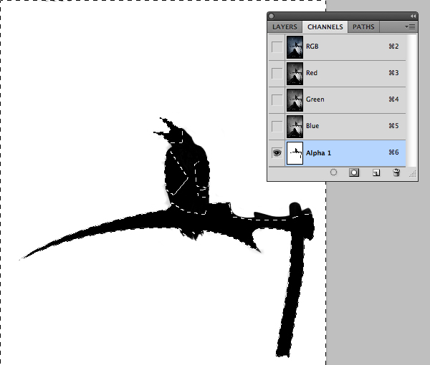Create new channel icon
430x365 pixels.
(376, 172)
